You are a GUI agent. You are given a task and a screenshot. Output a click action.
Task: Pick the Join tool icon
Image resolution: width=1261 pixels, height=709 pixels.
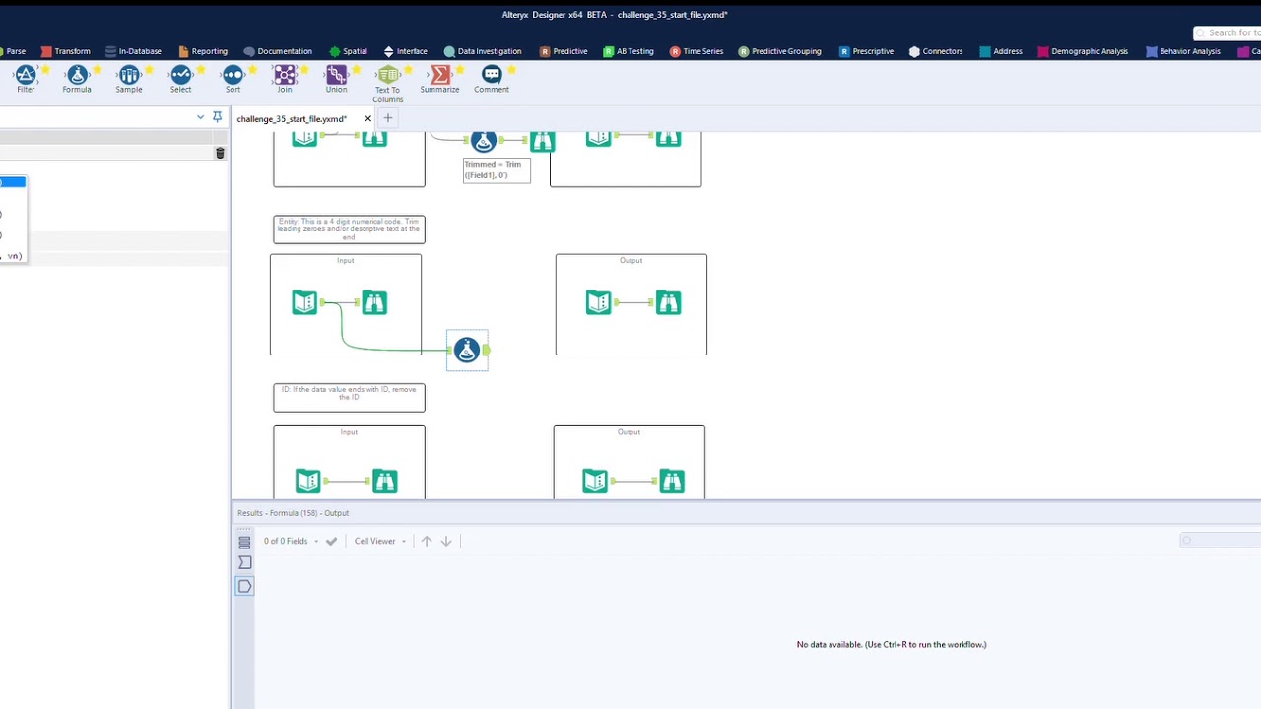point(285,76)
